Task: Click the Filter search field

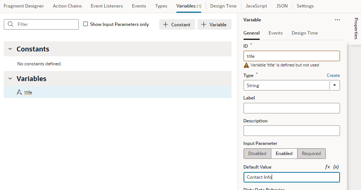Action: coord(41,24)
